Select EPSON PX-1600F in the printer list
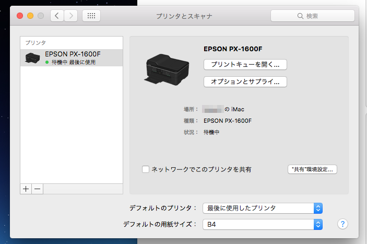 click(72, 58)
